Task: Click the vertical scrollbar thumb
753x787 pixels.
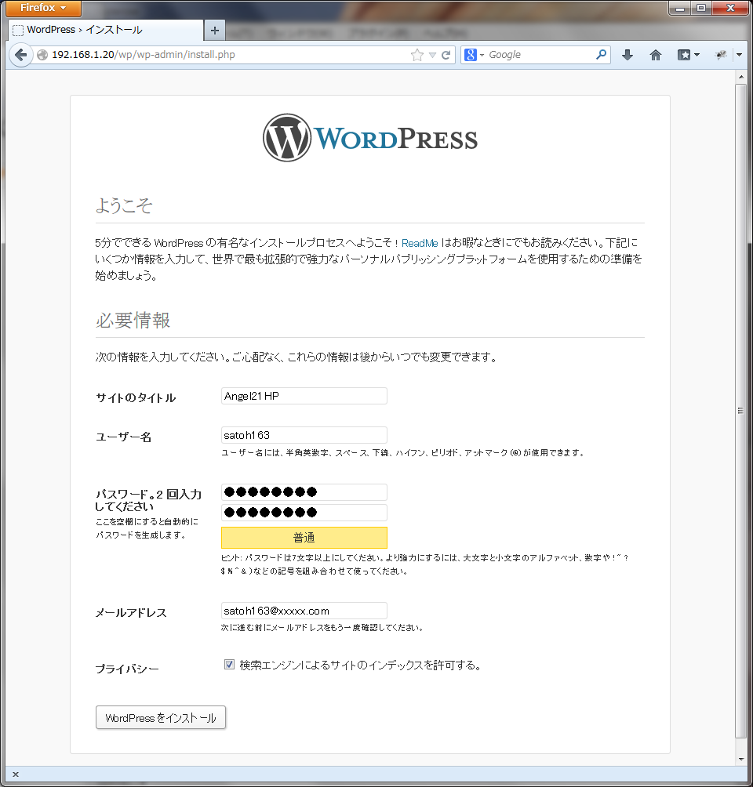Action: pos(740,411)
